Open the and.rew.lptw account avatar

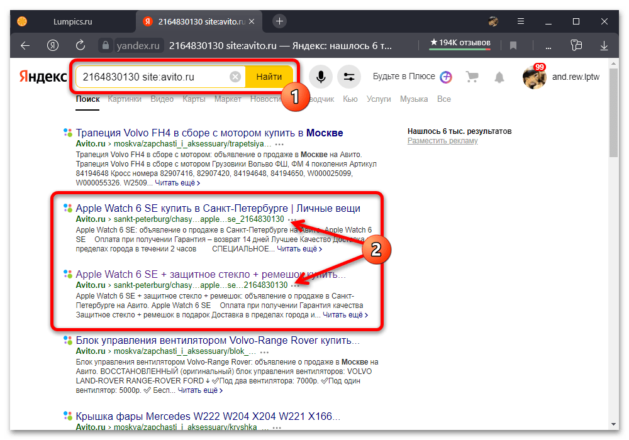click(534, 77)
